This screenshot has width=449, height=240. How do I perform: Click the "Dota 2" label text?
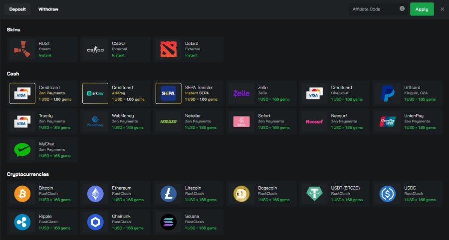(x=192, y=43)
